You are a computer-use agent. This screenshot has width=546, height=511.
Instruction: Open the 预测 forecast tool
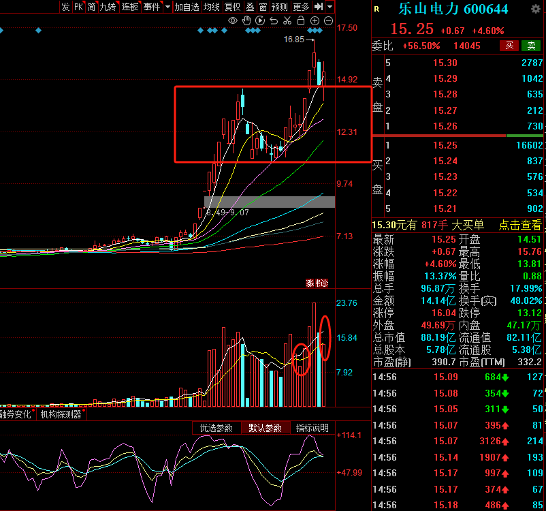[x=280, y=7]
